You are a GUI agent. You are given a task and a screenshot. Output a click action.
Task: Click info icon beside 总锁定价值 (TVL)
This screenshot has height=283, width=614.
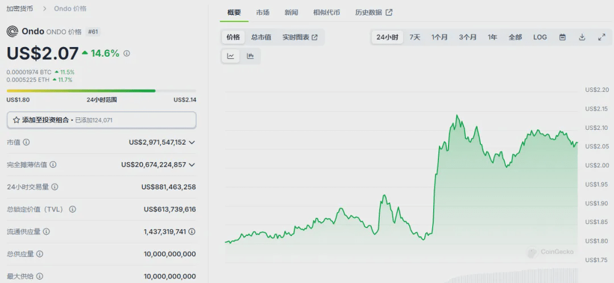(72, 209)
